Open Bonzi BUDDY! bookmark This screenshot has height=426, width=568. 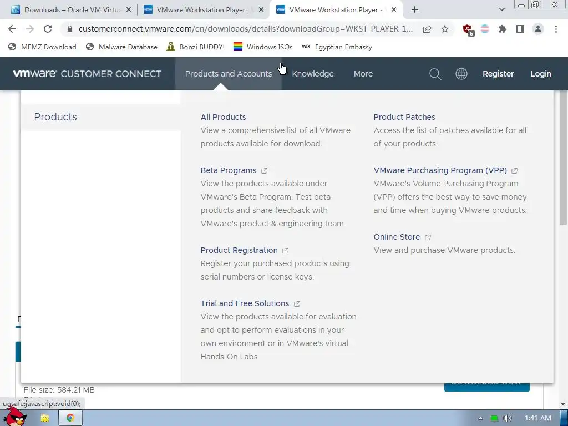tap(196, 47)
